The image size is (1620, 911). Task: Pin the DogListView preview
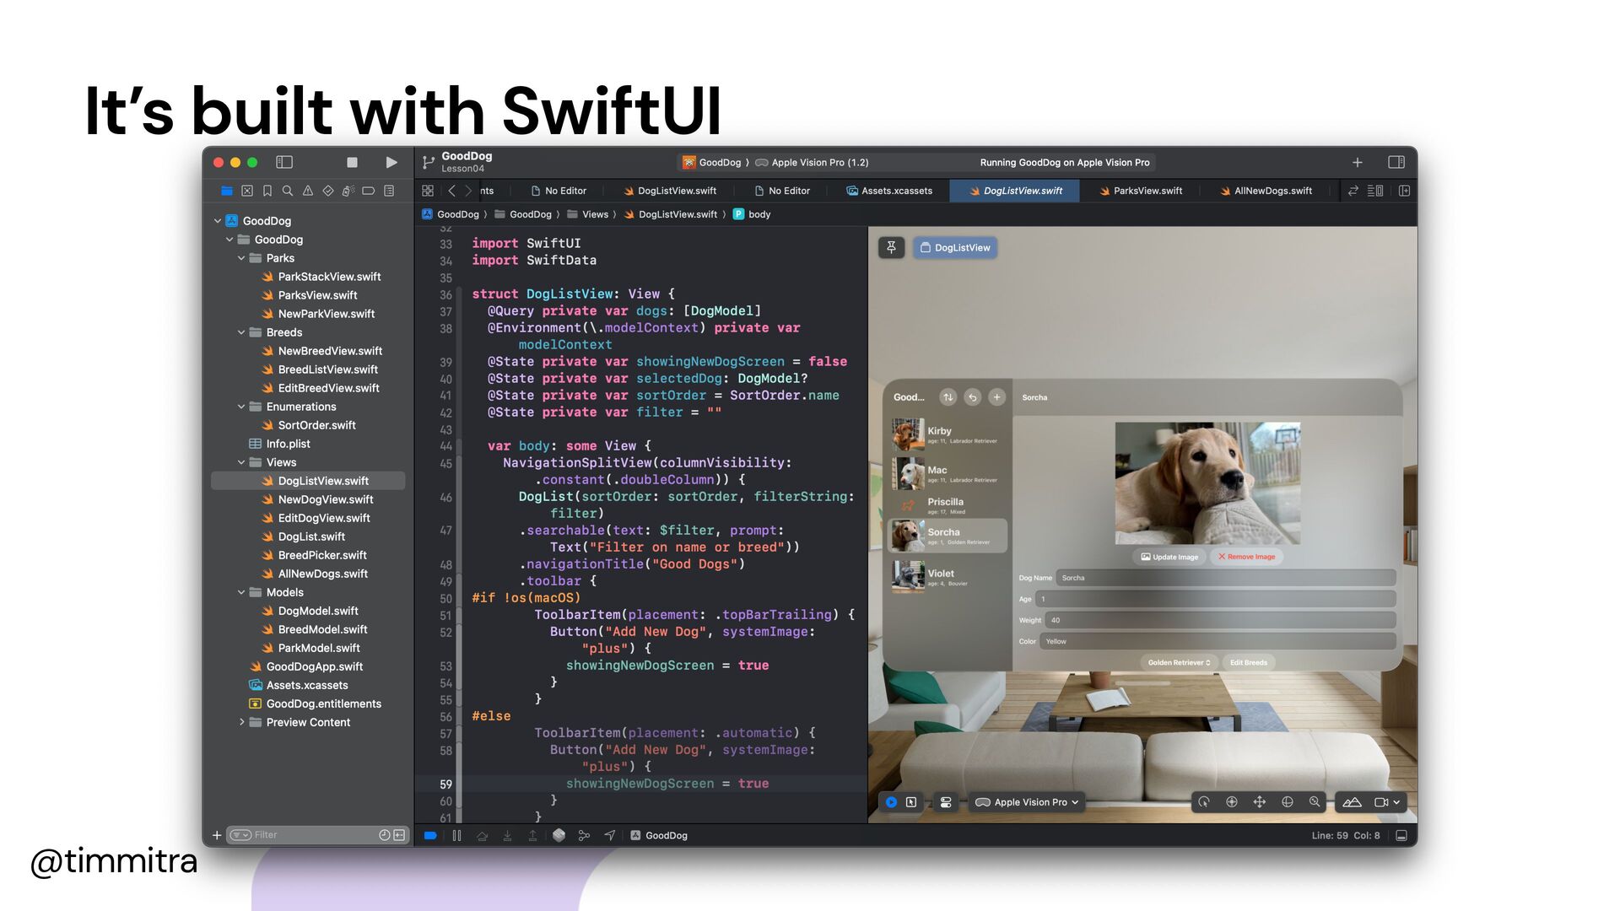891,247
